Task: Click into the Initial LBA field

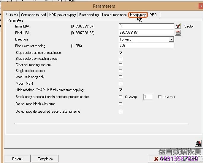Action: (x=146, y=26)
